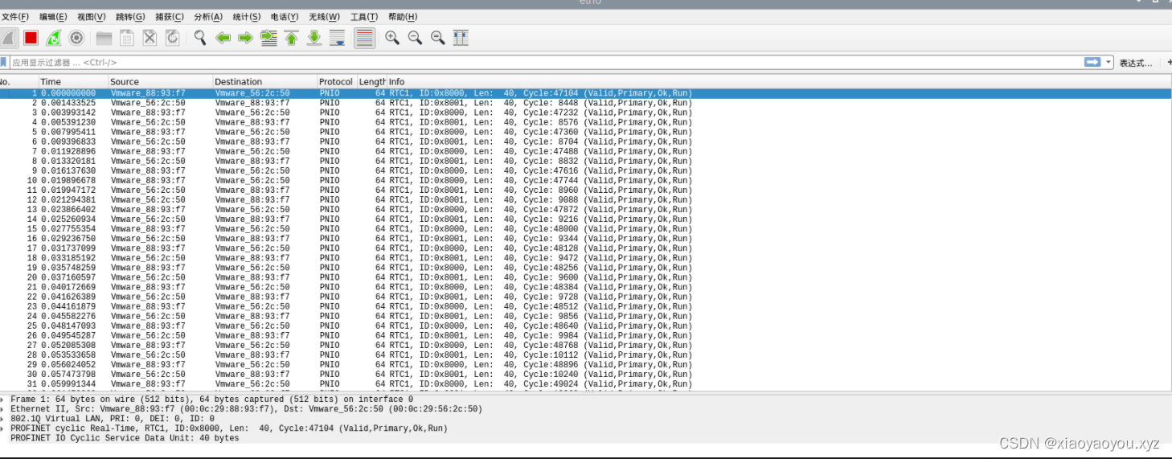Select packet 20 with Cycle: 9600

coord(586,277)
